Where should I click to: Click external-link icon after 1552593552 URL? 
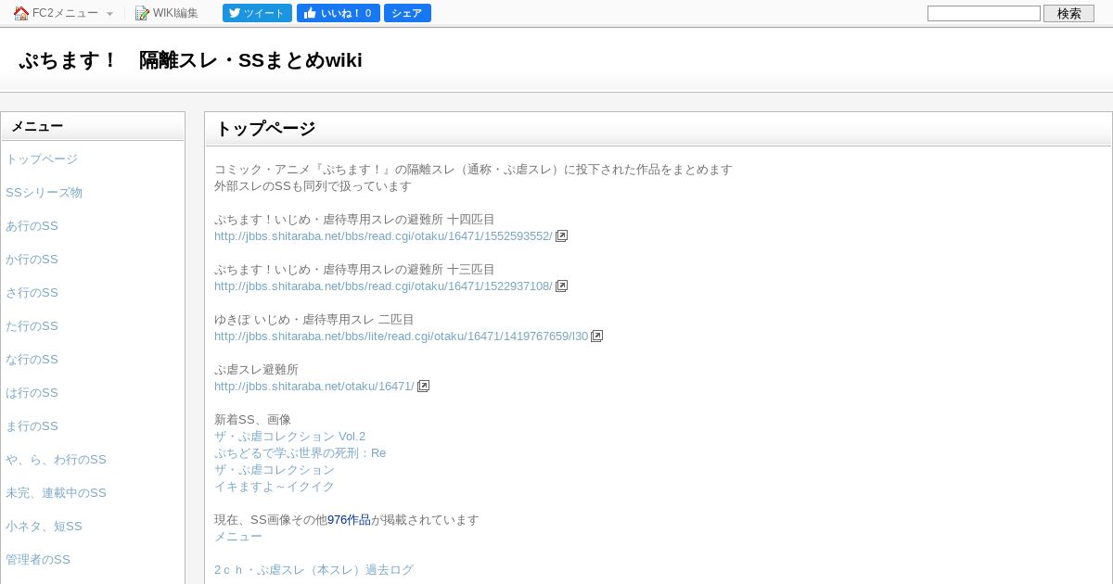click(561, 236)
